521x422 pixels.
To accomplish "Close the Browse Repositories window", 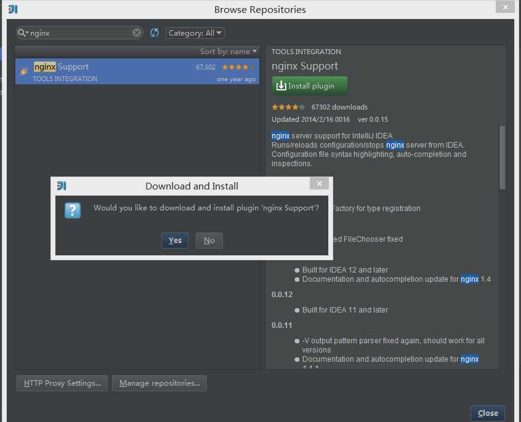I will click(488, 413).
